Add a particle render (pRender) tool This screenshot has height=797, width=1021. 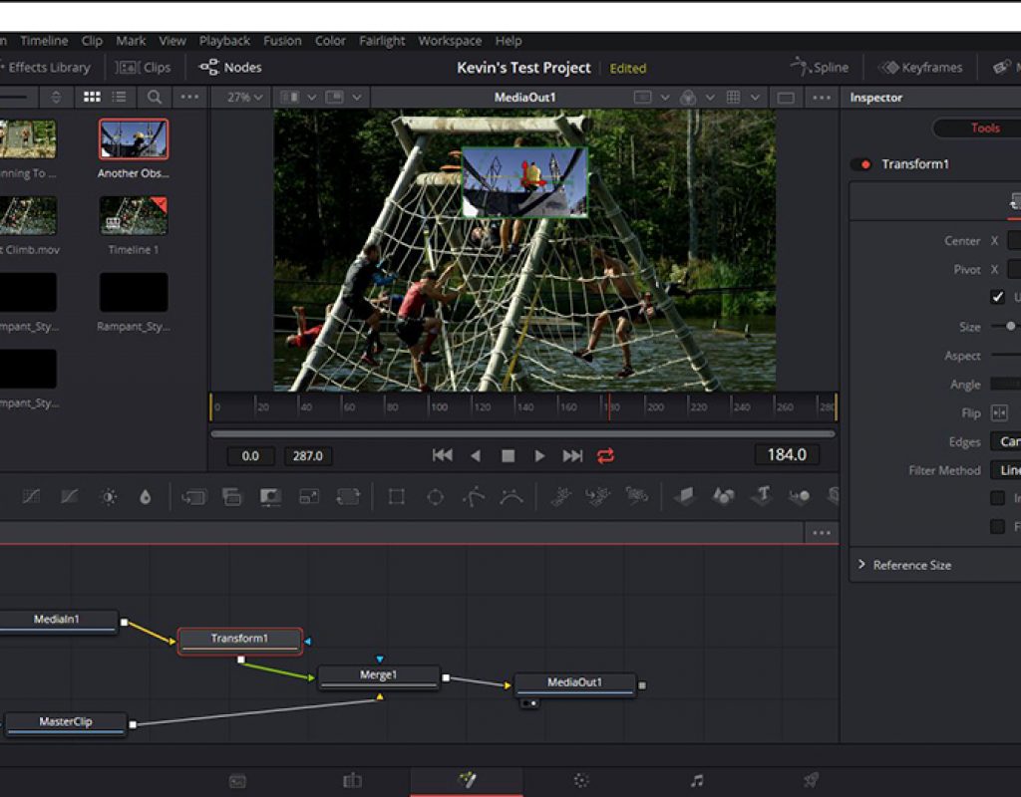[x=637, y=497]
